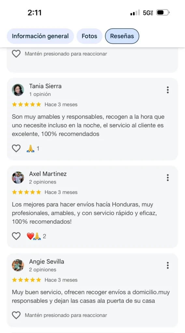
Task: Open three-dot menu on Angie Sevilla's review
Action: pyautogui.click(x=167, y=265)
